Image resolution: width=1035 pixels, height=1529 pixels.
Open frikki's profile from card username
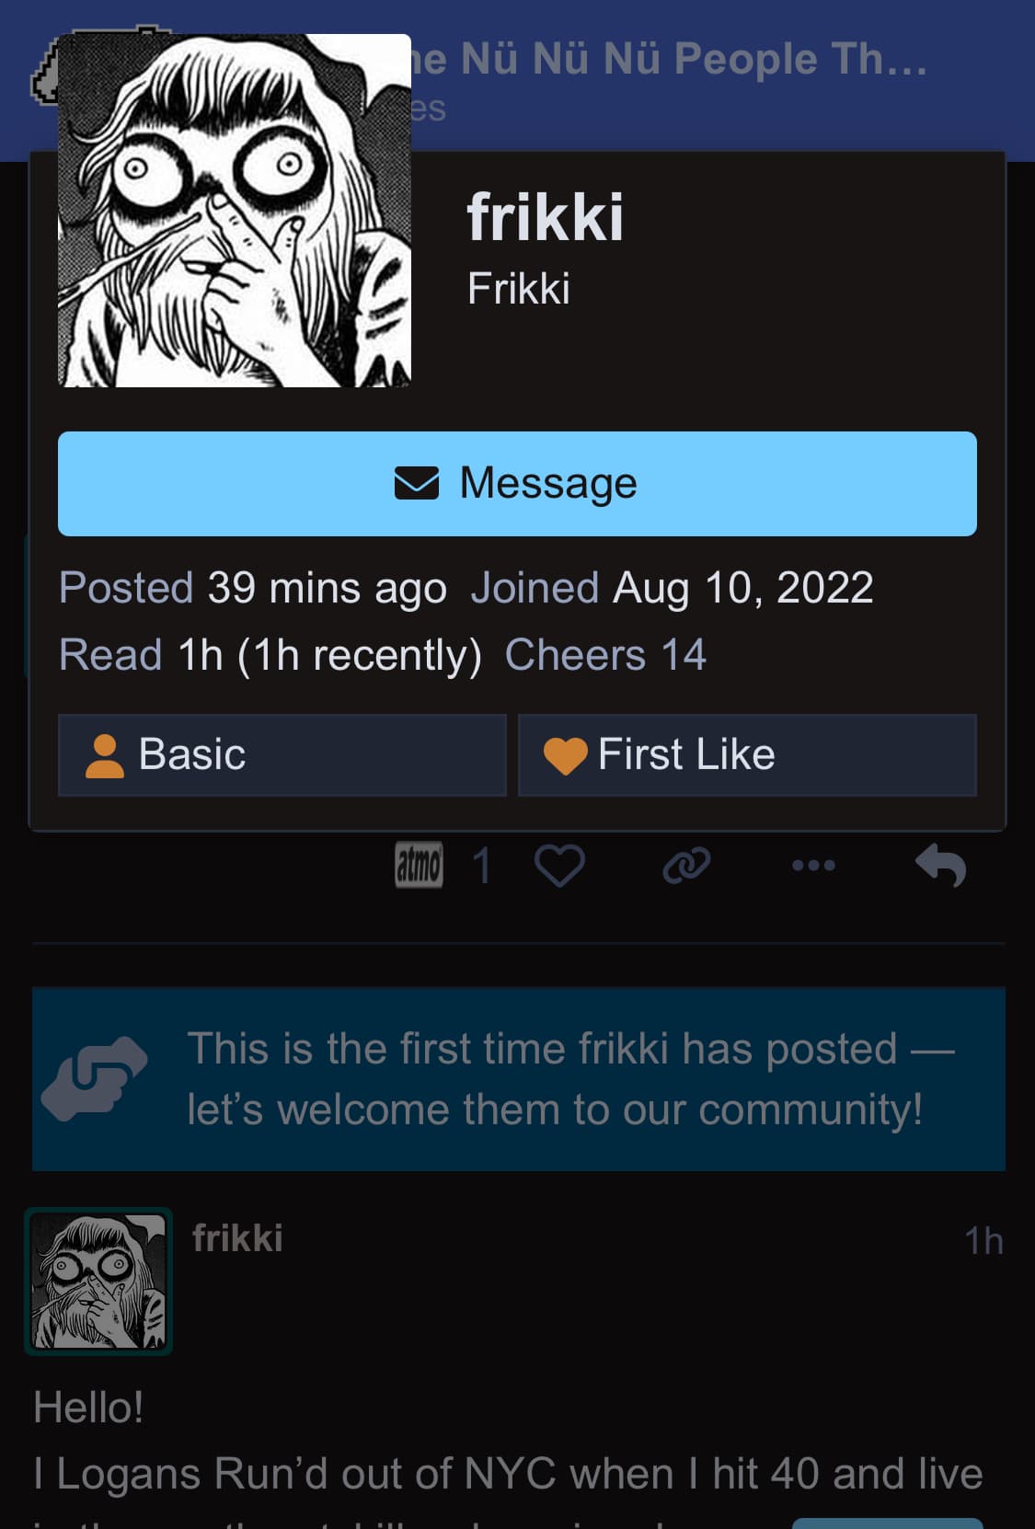click(545, 218)
